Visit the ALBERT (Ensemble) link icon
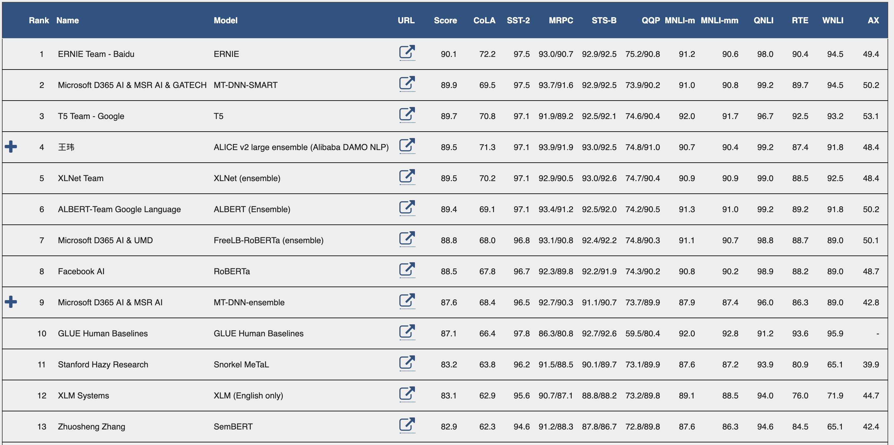 (407, 208)
